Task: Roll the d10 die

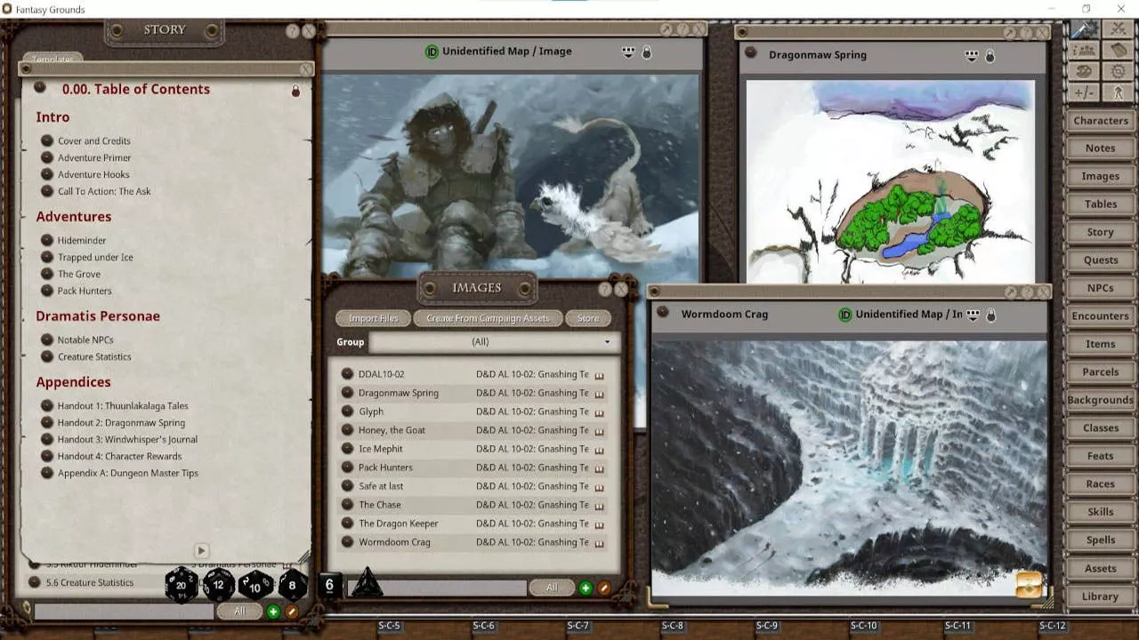Action: pos(255,586)
